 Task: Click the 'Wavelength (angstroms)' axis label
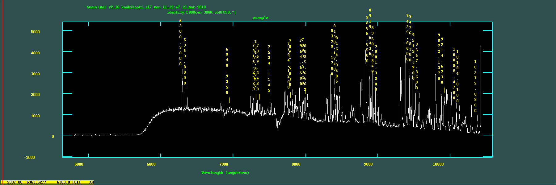tap(225, 173)
